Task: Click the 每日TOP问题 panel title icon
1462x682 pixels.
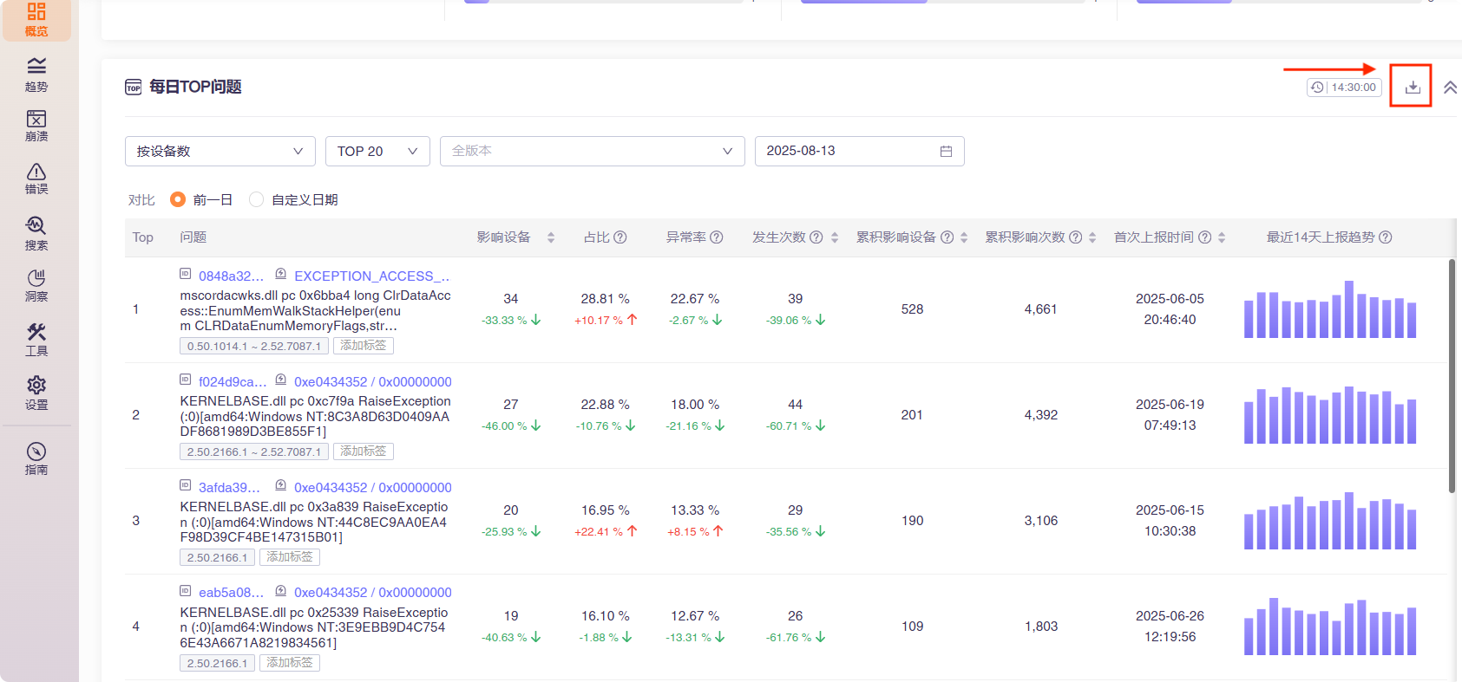Action: 133,88
